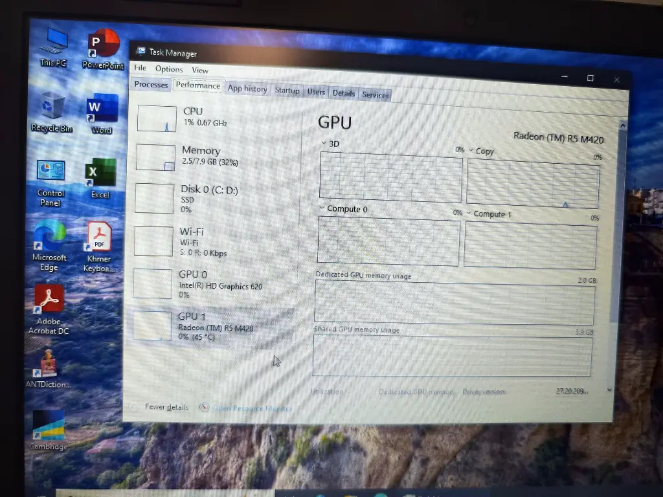
Task: Click the Copy utilization graph
Action: (533, 184)
